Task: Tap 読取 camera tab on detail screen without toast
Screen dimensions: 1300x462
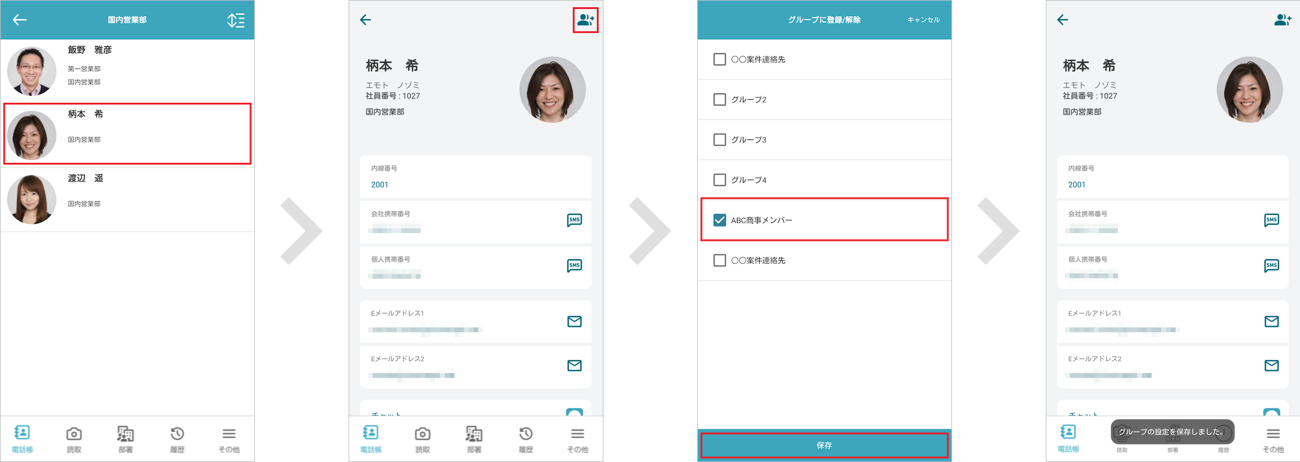Action: pyautogui.click(x=423, y=440)
